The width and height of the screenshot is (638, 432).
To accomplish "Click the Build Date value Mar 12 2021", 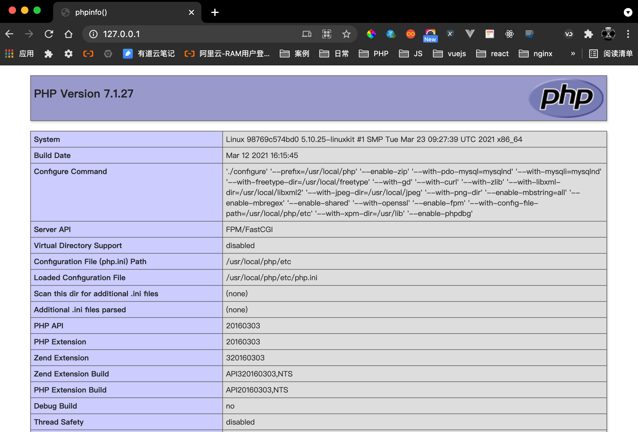I will tap(262, 156).
